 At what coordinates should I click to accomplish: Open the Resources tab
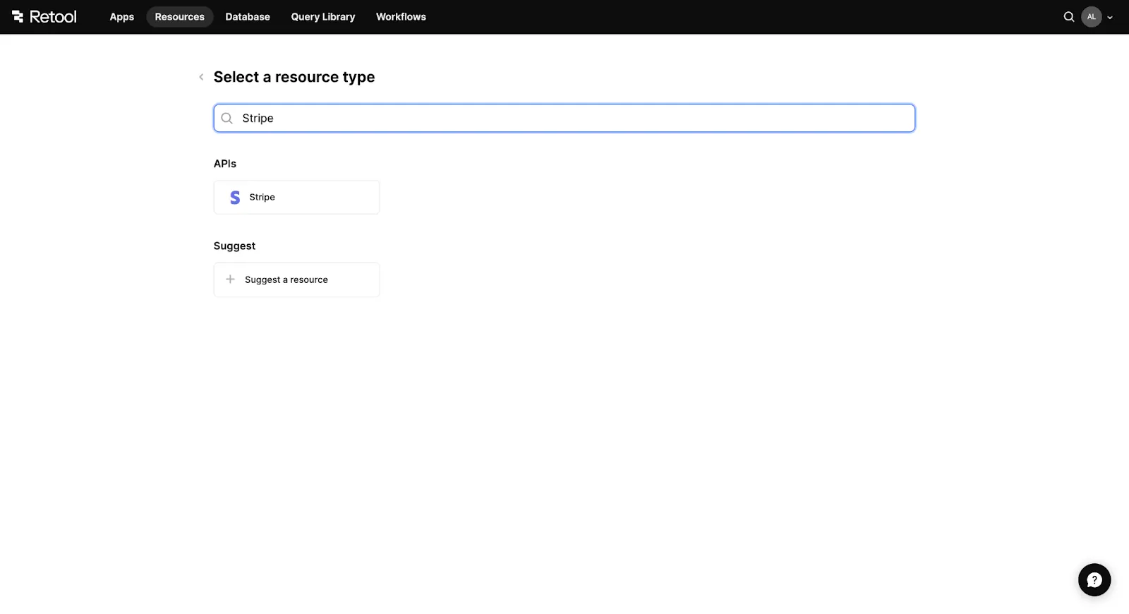pos(180,17)
